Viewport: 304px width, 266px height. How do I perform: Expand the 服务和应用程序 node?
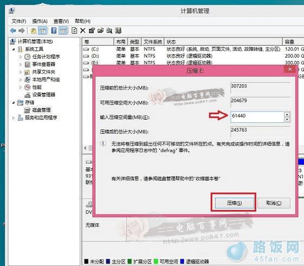click(14, 117)
